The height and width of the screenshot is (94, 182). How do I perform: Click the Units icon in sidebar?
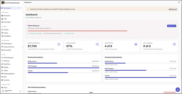[2, 19]
